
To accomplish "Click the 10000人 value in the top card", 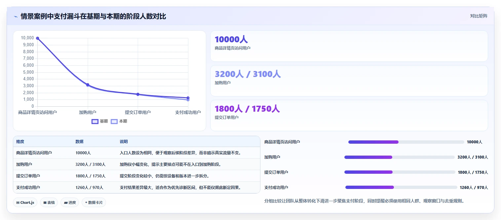I will tap(231, 39).
